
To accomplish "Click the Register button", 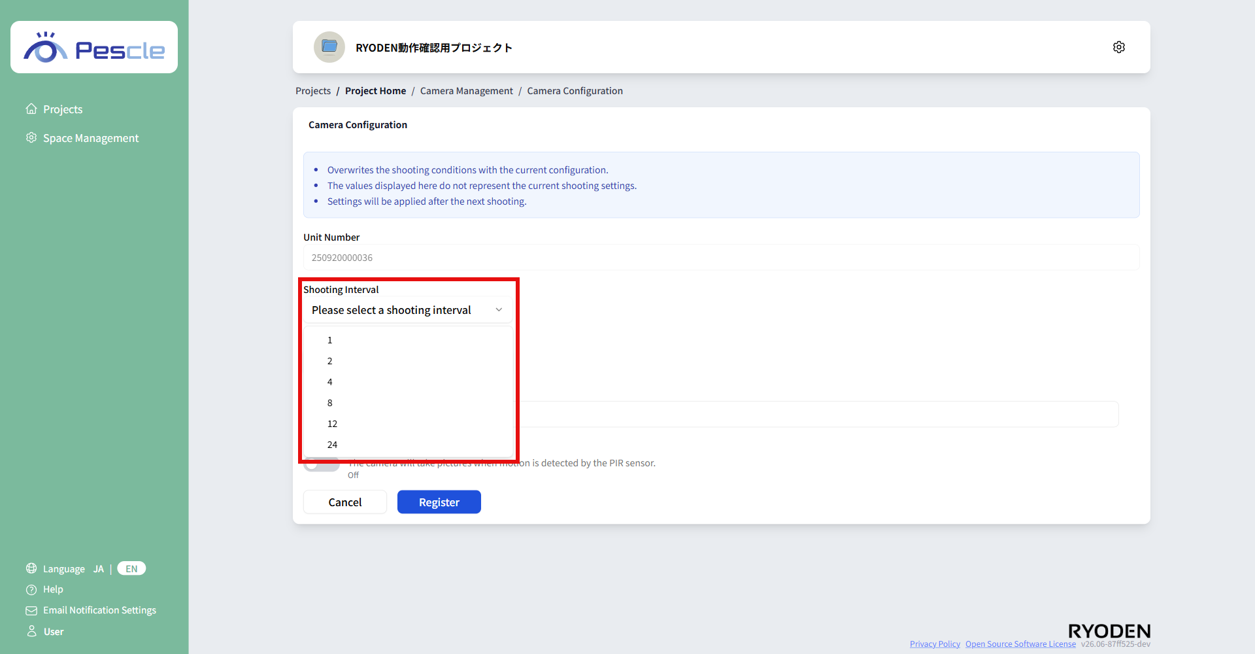I will pos(439,502).
